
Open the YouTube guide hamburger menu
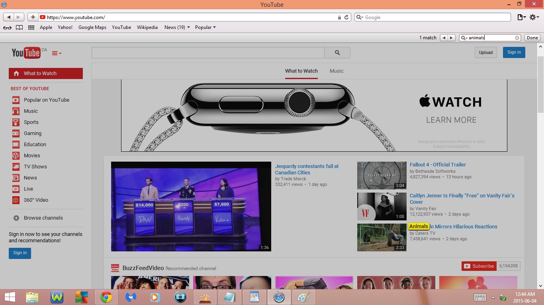pyautogui.click(x=57, y=53)
